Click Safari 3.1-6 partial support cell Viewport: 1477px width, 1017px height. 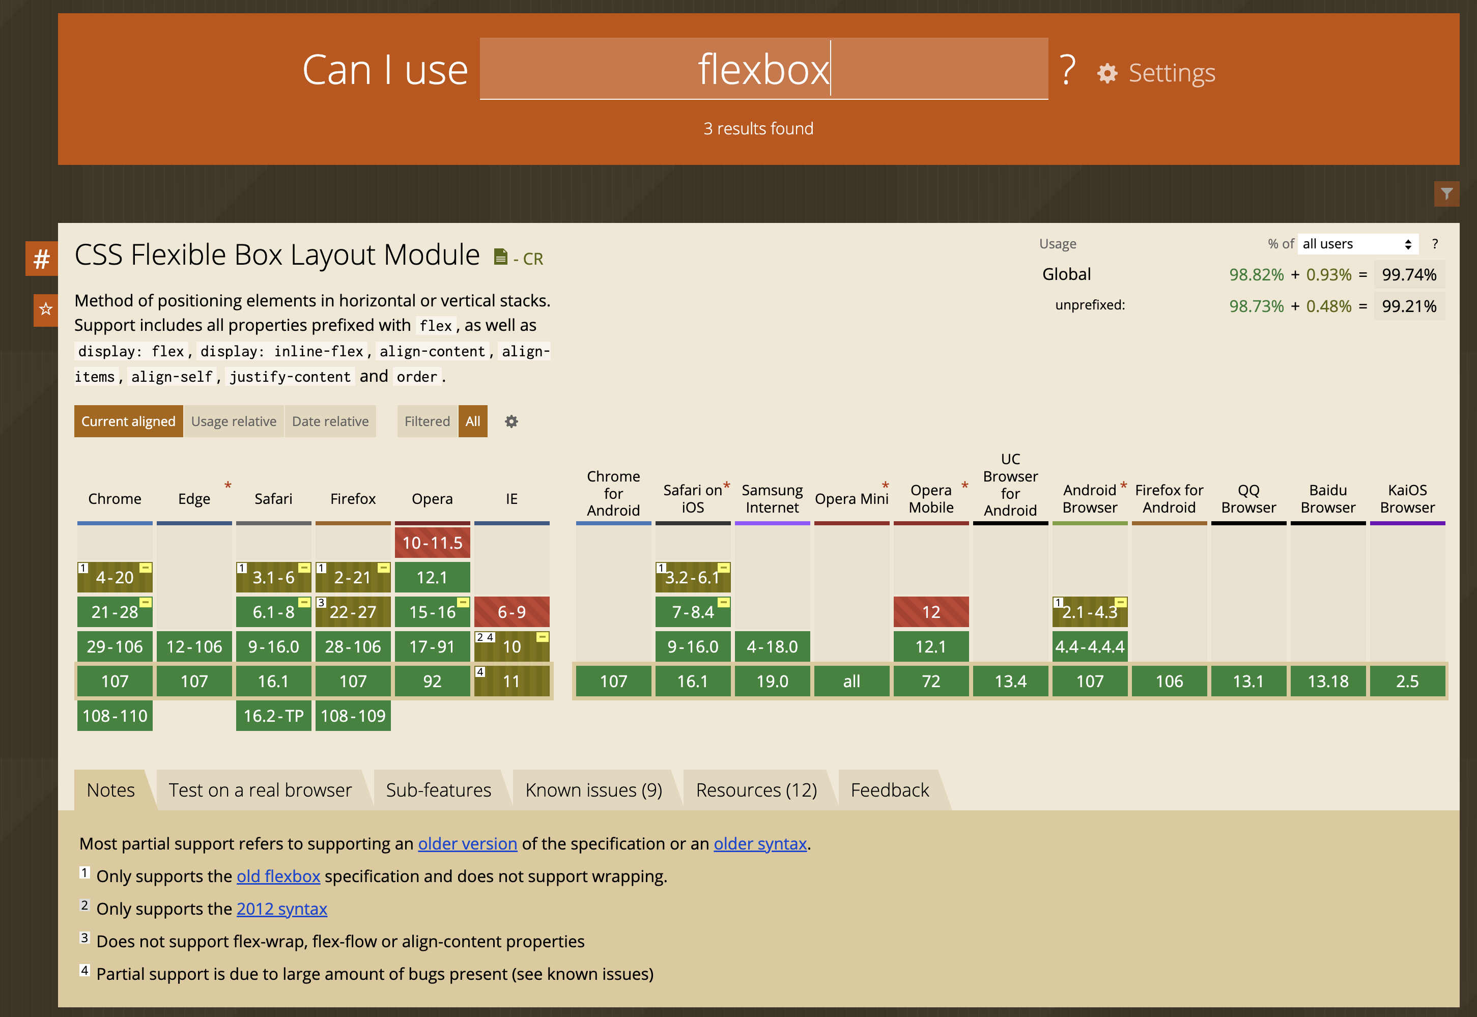click(x=273, y=577)
